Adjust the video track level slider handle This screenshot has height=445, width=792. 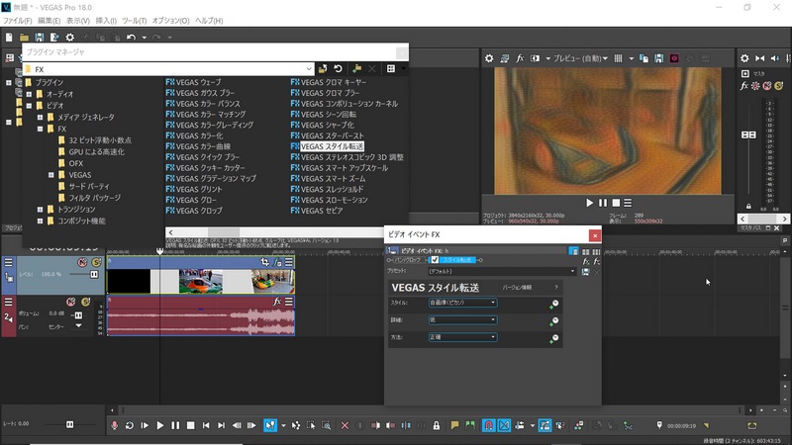[x=94, y=275]
